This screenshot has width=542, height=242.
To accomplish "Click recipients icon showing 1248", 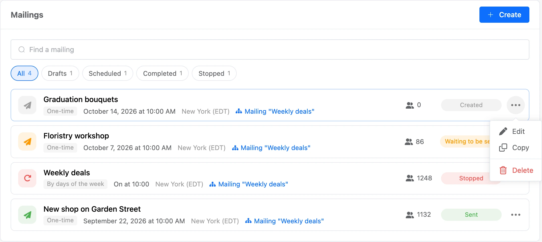I will [x=410, y=178].
